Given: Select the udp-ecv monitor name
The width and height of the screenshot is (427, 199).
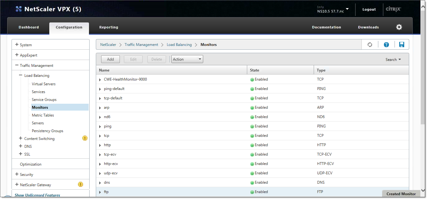Looking at the screenshot, I should [x=111, y=173].
